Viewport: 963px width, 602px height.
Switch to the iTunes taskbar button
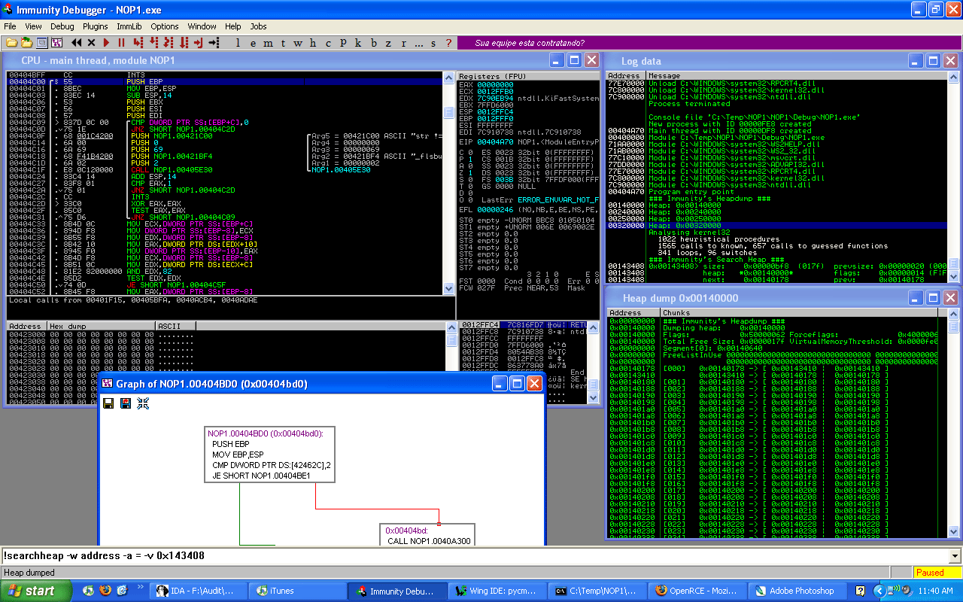point(296,591)
